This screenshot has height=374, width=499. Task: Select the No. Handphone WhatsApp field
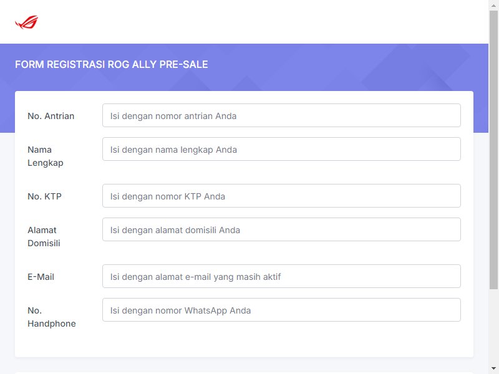(281, 310)
